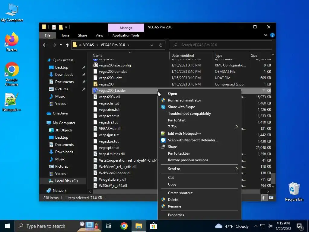Click the chevron after VEGAS Pro 20.0 breadcrumb
Screen dimensions: 309x232
(128, 45)
